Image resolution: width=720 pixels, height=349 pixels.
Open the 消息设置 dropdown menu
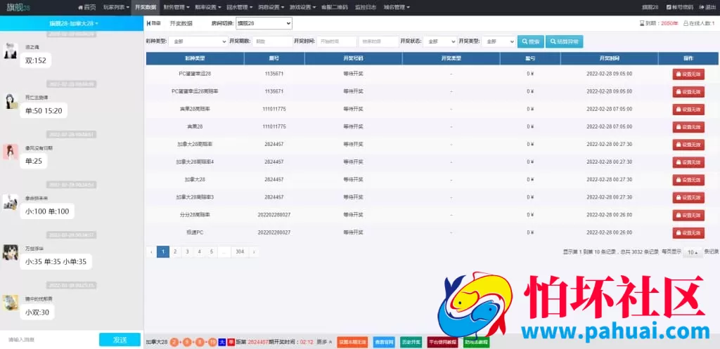click(271, 7)
